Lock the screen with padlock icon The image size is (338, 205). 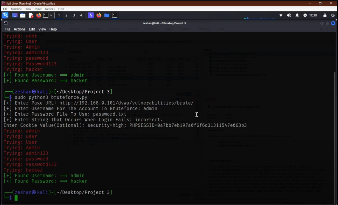pos(325,15)
